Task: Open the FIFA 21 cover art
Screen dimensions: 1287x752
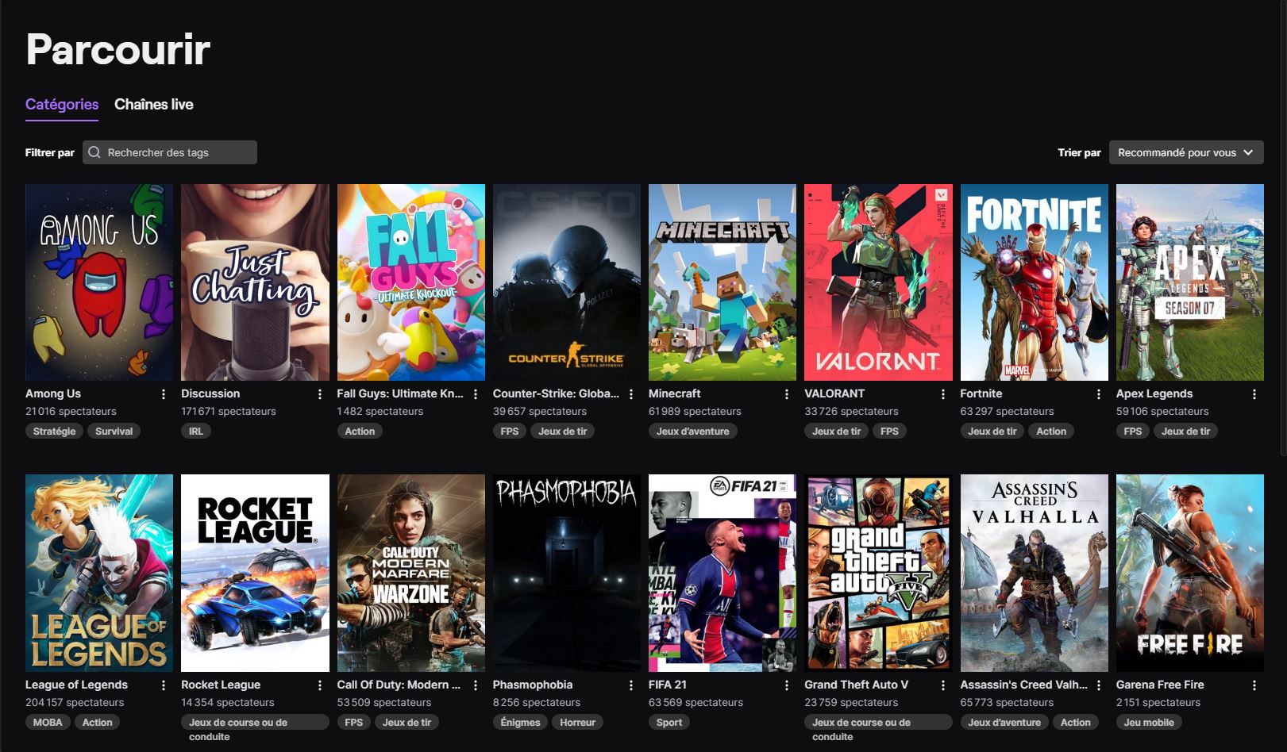Action: [722, 573]
